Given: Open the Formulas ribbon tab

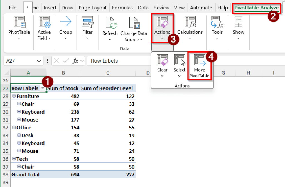Looking at the screenshot, I should pyautogui.click(x=122, y=8).
